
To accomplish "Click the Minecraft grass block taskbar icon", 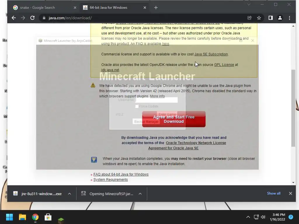I will [61, 220].
